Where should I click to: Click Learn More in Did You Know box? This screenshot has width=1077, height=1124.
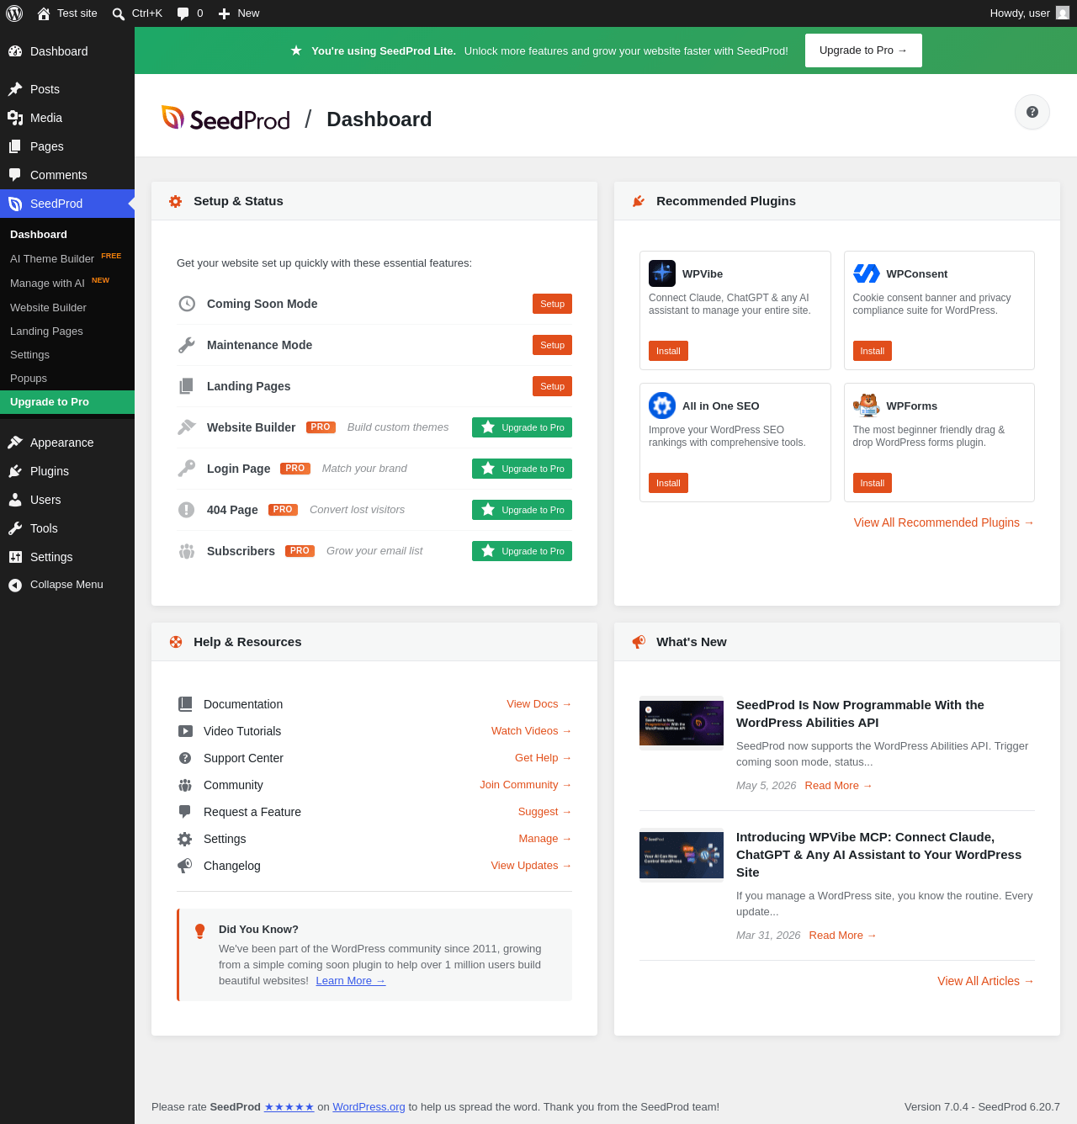(x=351, y=981)
